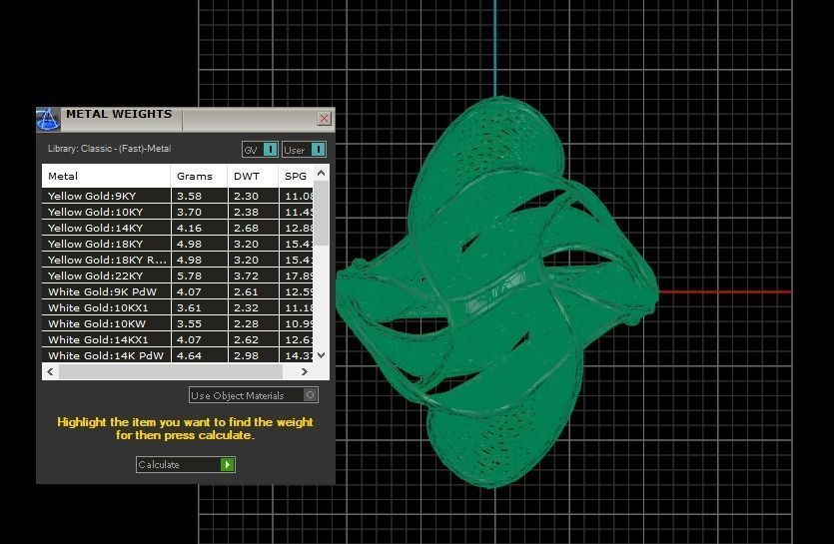Click the Library: Classic - (Fast)-Metal label
Screen dimensions: 834x544
point(109,149)
